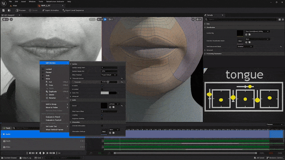This screenshot has width=285, height=160.
Task: Toggle the Is Locked checkbox
Action: 102,89
